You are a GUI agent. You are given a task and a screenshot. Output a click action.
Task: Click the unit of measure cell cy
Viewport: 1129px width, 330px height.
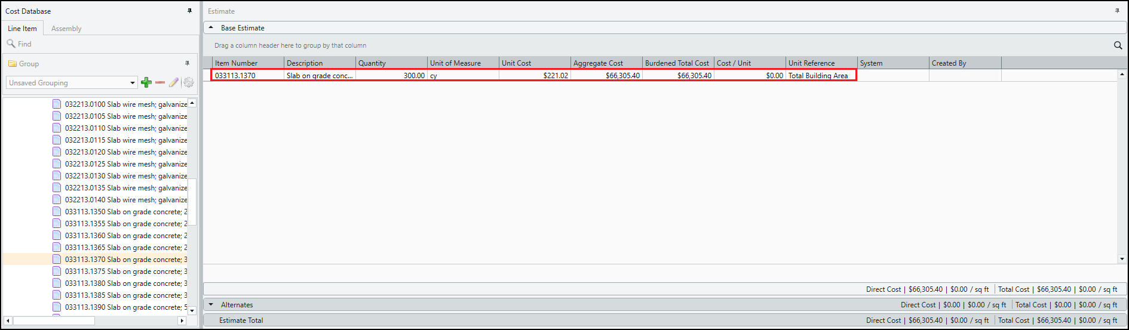(x=463, y=75)
